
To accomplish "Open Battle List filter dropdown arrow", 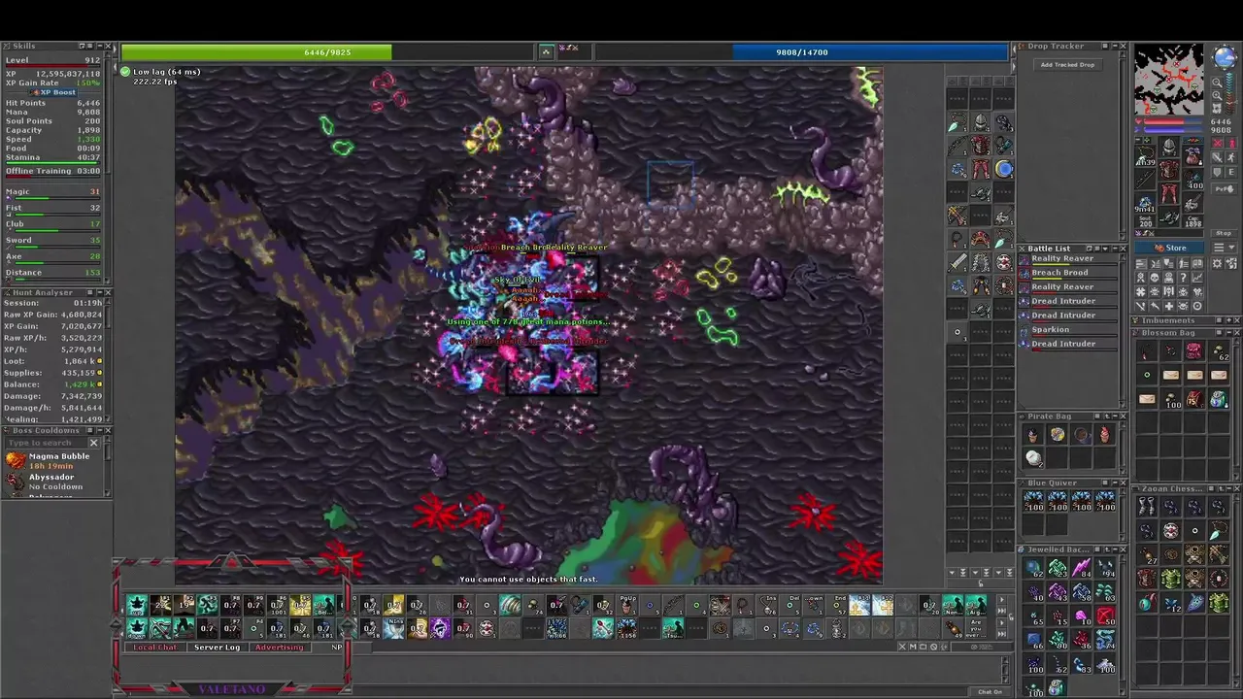I will tap(1105, 249).
